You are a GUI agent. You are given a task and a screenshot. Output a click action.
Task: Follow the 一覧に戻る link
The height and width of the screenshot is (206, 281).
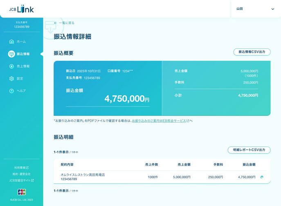point(67,23)
